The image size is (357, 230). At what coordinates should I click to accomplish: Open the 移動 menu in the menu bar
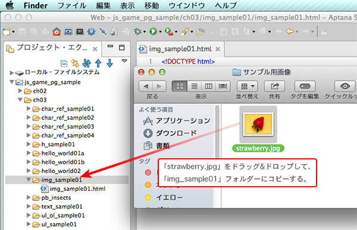[x=151, y=5]
